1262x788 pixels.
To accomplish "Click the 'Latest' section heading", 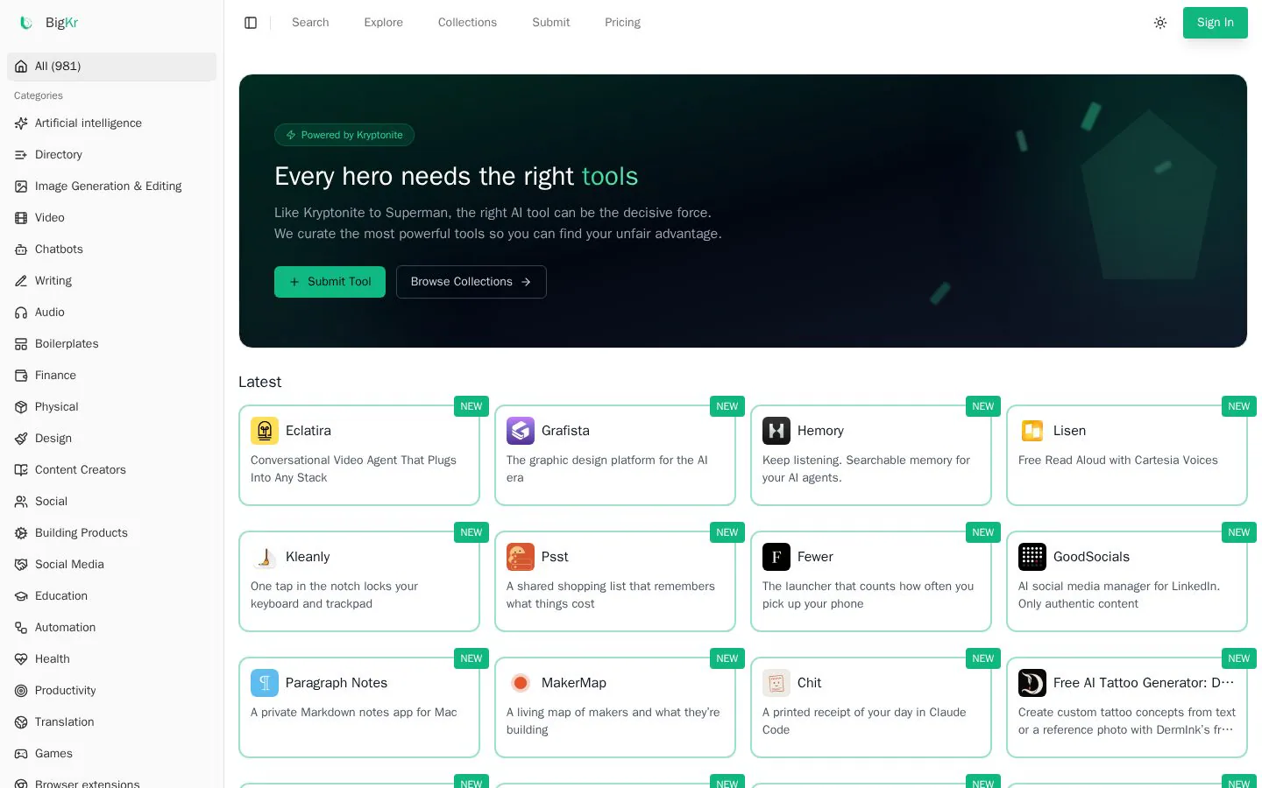I will click(260, 382).
